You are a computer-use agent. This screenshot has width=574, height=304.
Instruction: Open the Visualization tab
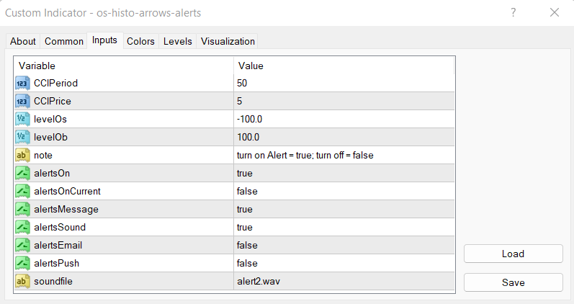tap(228, 41)
